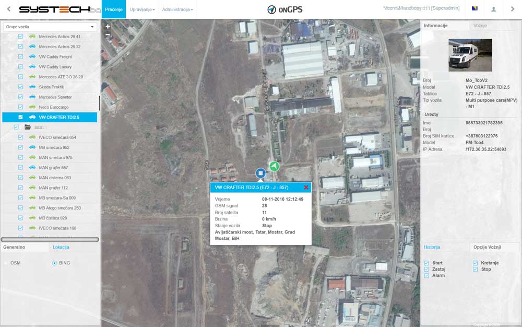This screenshot has width=522, height=327.
Task: Click the map zoom in plus button
Action: click(x=108, y=26)
